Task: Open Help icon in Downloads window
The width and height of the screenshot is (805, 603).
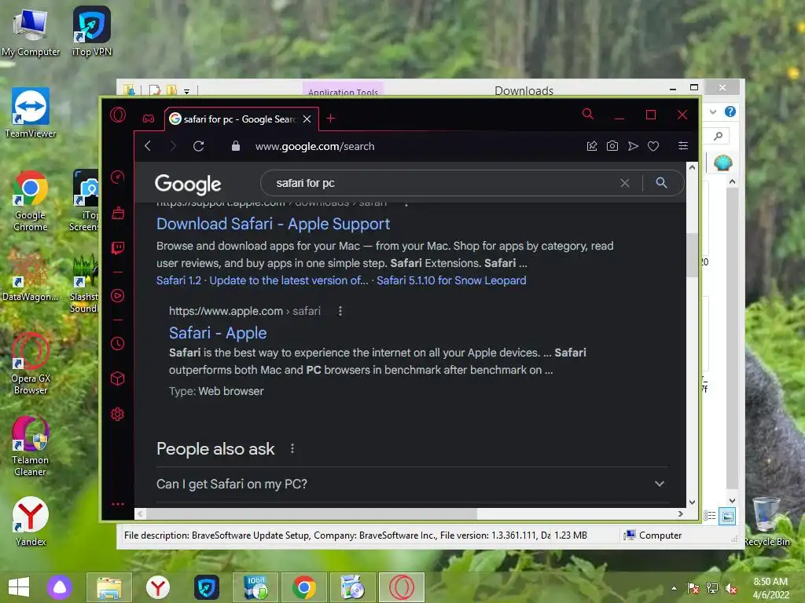Action: [730, 111]
